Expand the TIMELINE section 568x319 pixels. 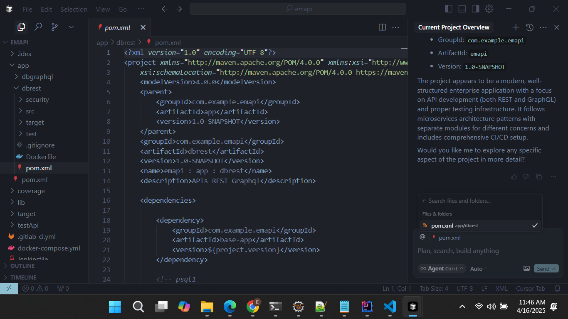pyautogui.click(x=44, y=277)
